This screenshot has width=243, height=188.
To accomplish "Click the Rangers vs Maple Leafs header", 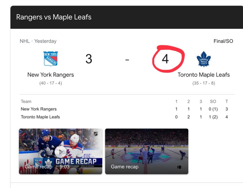I will pyautogui.click(x=54, y=17).
